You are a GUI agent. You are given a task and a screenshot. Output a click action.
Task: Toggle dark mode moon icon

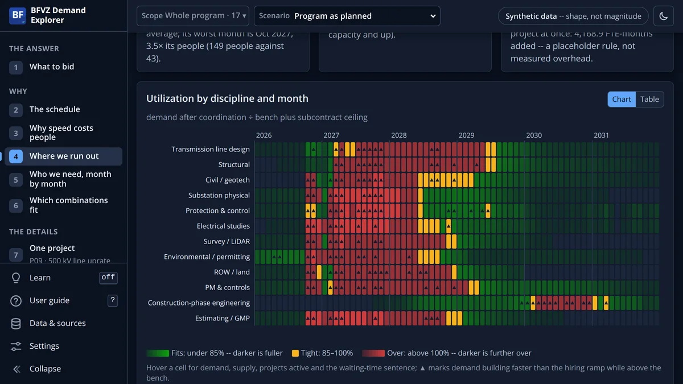click(x=664, y=16)
